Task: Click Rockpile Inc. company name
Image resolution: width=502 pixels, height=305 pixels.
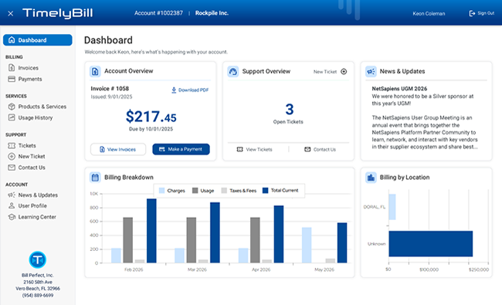Action: point(212,13)
